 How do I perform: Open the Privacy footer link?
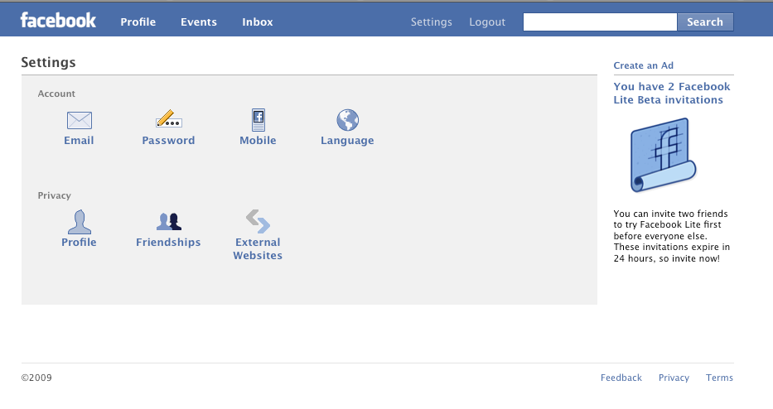coord(674,378)
